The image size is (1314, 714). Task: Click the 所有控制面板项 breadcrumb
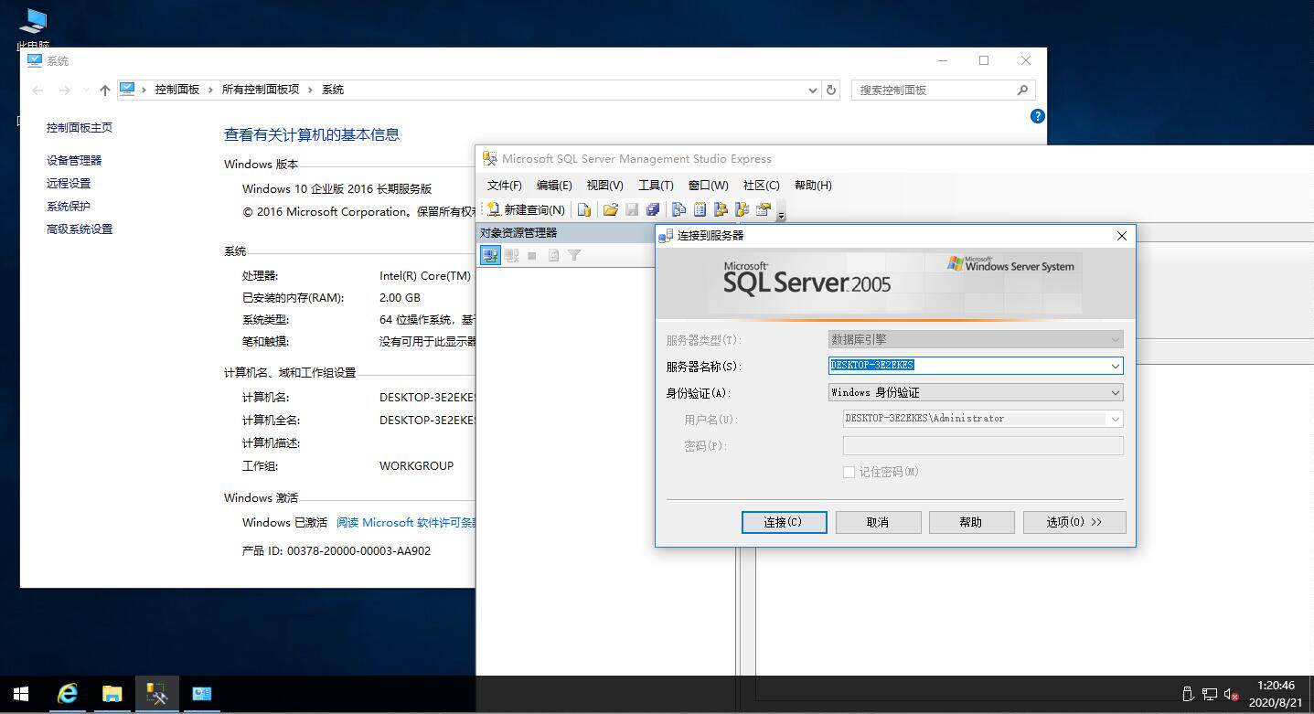261,90
